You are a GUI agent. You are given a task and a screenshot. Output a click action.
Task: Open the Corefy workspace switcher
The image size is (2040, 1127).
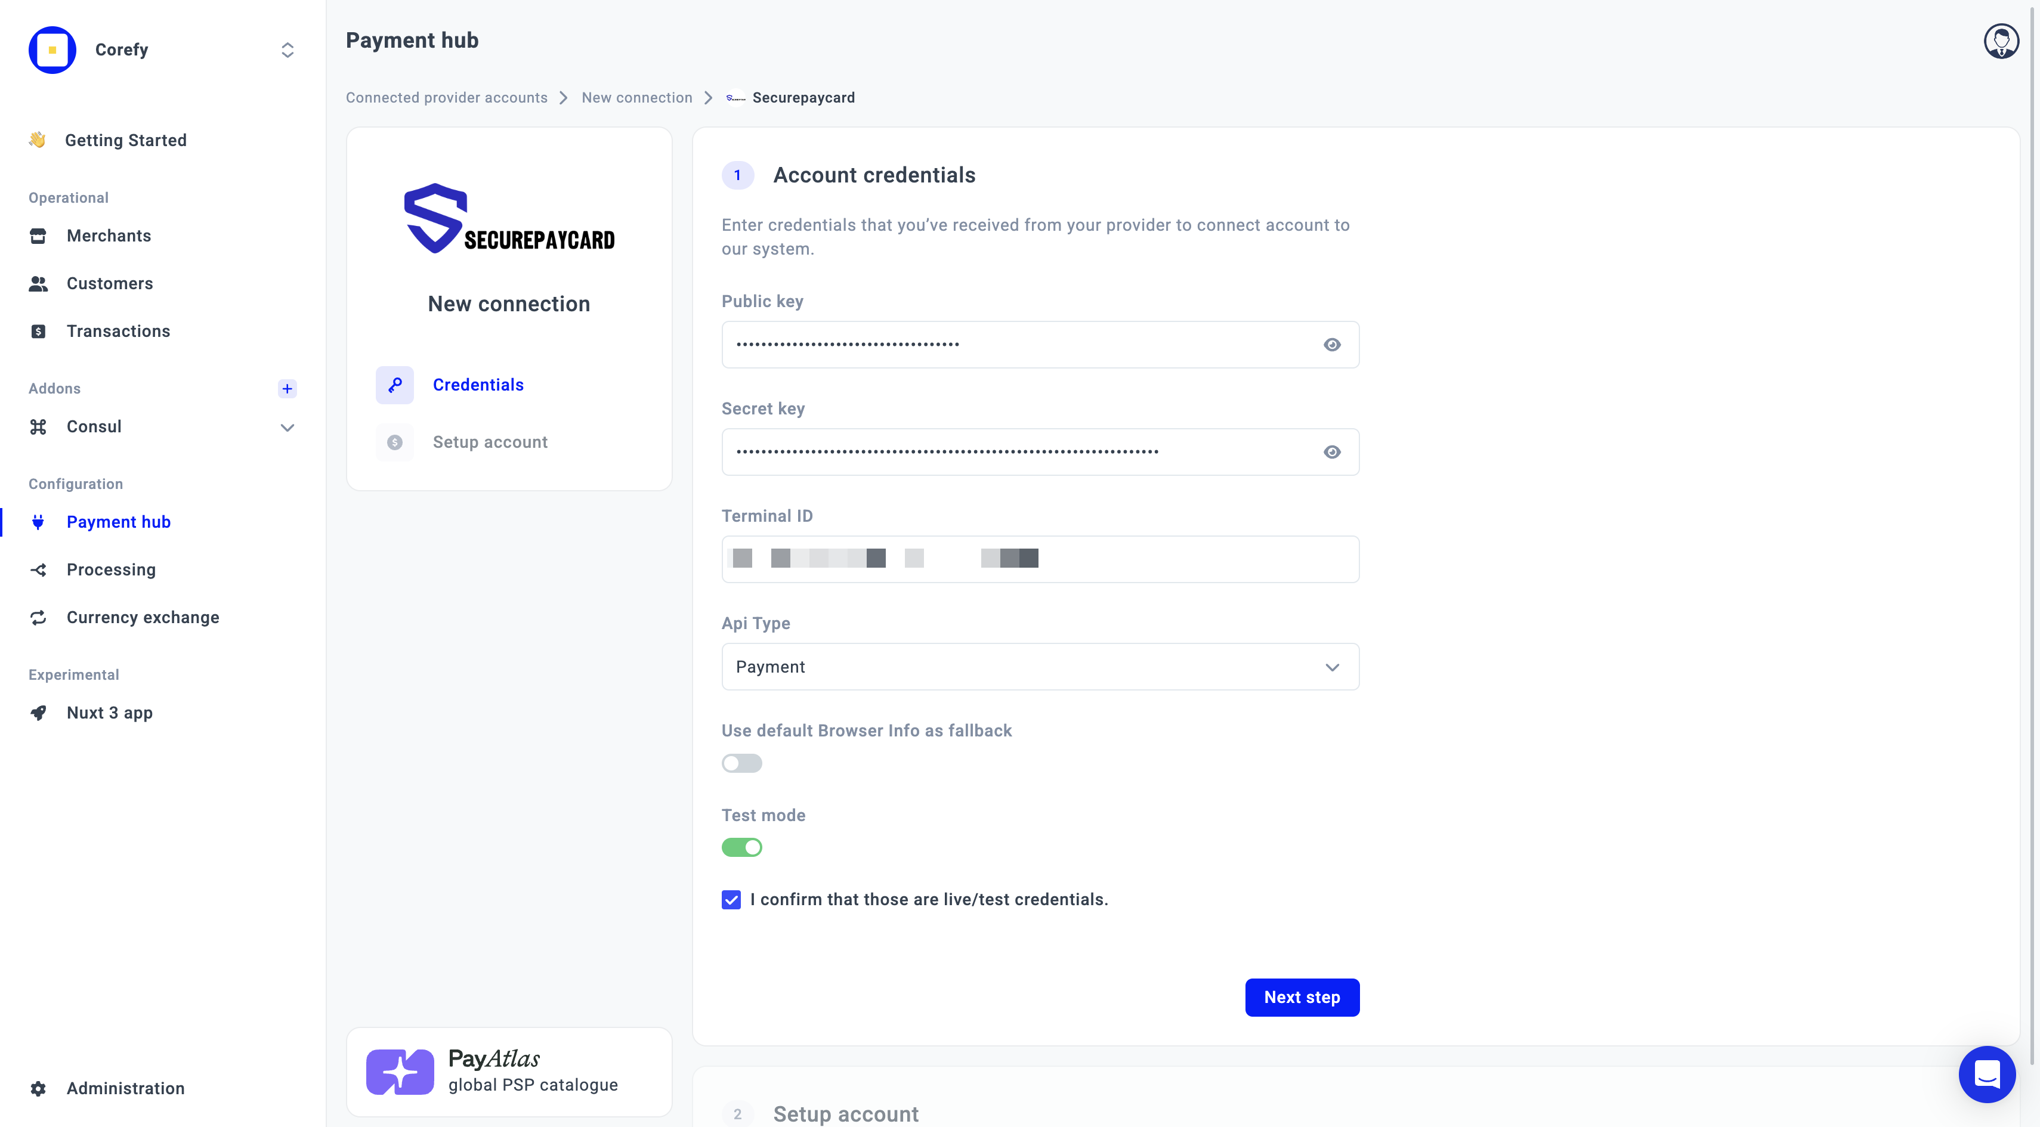(288, 50)
